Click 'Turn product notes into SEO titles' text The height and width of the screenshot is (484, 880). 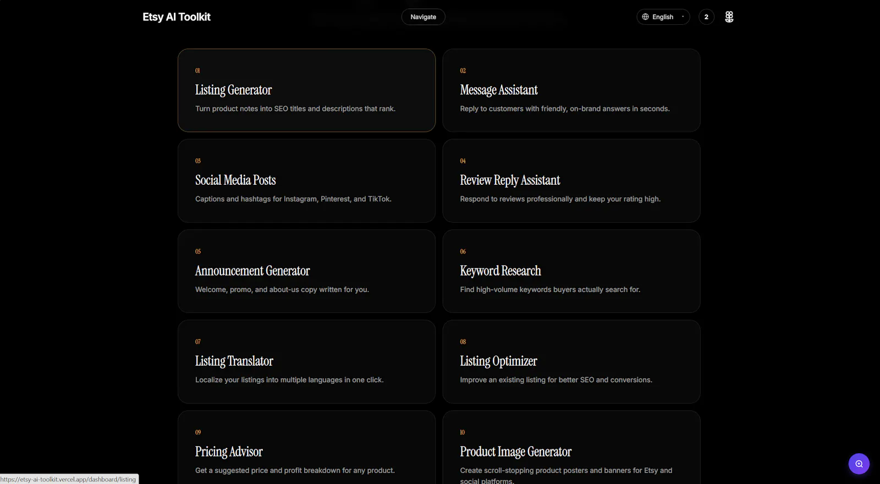(295, 109)
